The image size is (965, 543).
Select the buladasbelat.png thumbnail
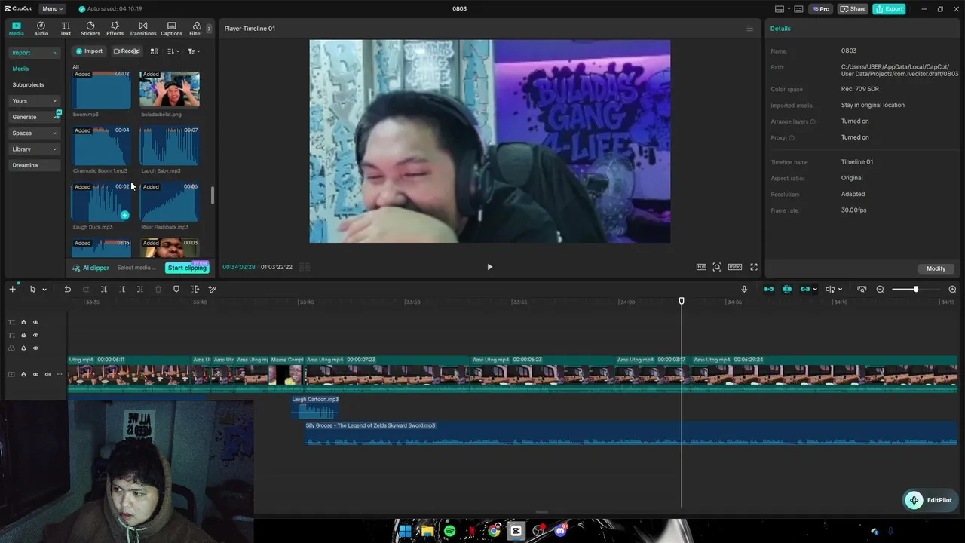(x=170, y=90)
